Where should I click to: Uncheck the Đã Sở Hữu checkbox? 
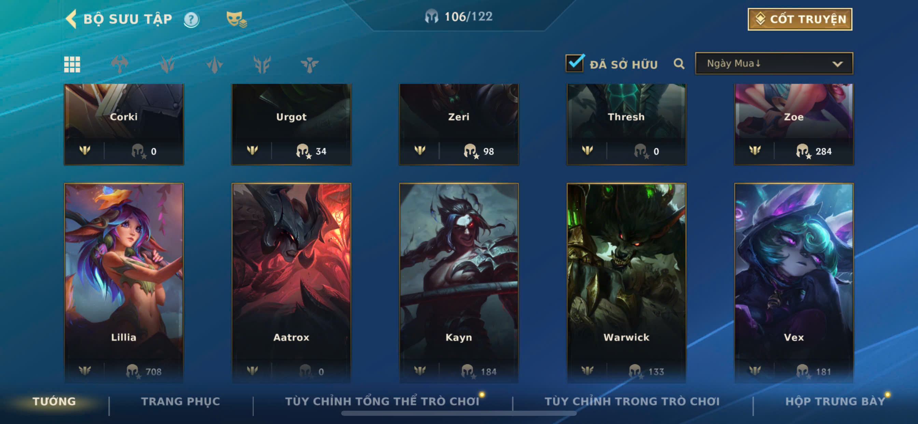click(x=574, y=63)
